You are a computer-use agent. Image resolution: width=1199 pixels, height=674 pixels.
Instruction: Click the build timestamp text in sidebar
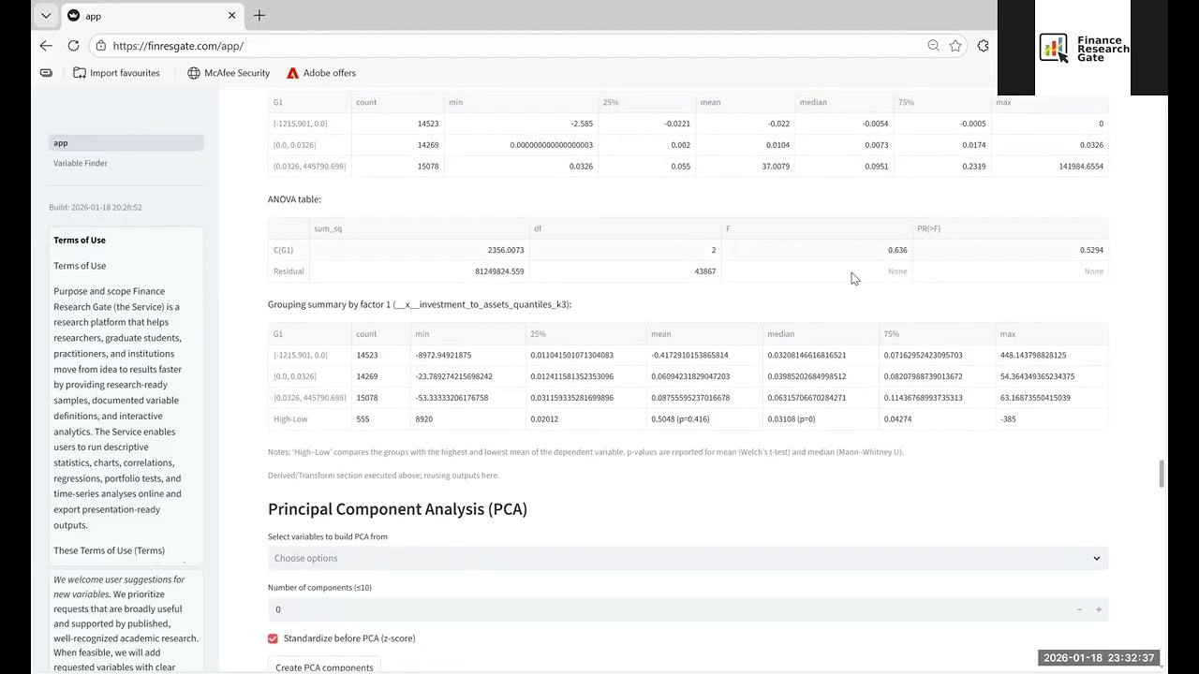96,208
